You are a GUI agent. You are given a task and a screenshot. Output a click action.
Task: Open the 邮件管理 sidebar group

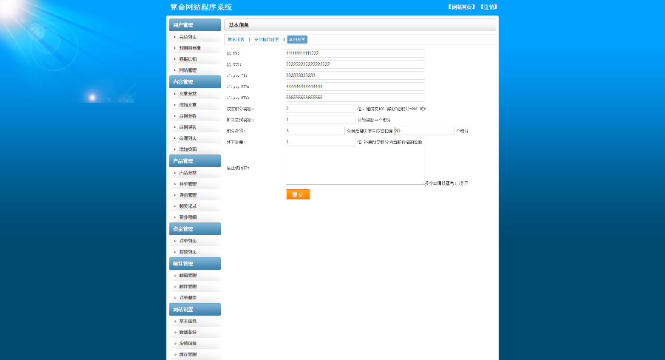(194, 264)
